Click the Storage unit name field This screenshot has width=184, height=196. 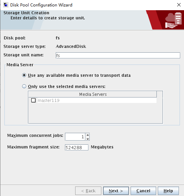pyautogui.click(x=118, y=55)
